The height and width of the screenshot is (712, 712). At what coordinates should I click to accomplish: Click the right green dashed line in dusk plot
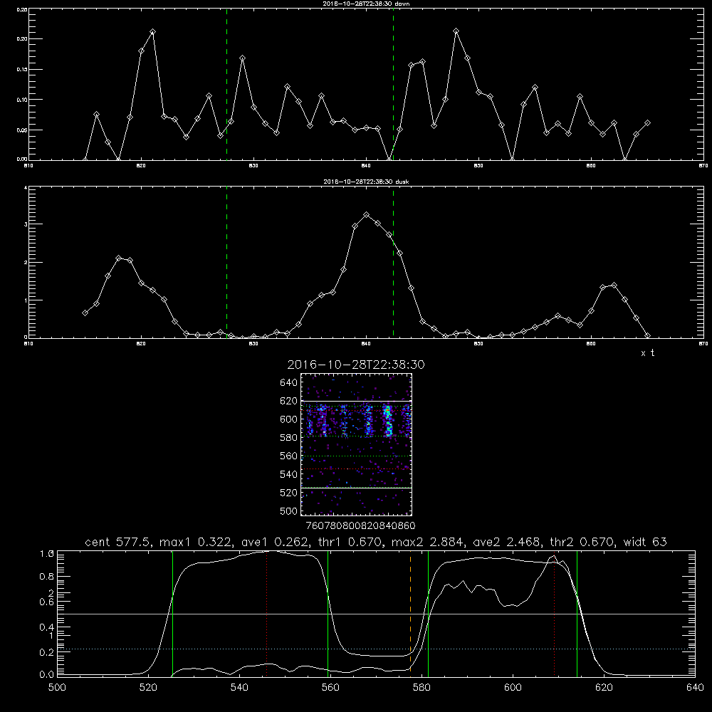click(x=393, y=262)
